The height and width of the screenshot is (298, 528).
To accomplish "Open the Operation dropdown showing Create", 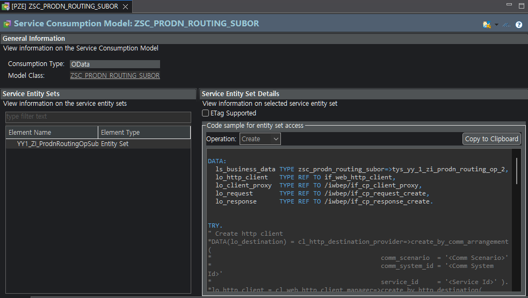I will tap(260, 139).
